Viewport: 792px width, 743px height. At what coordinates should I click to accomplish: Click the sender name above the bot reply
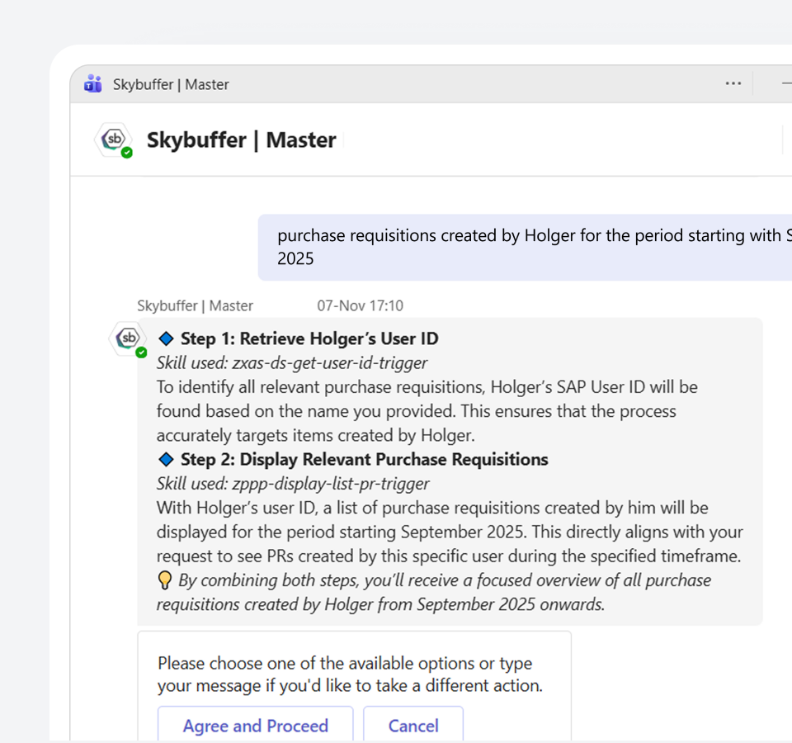[x=195, y=305]
